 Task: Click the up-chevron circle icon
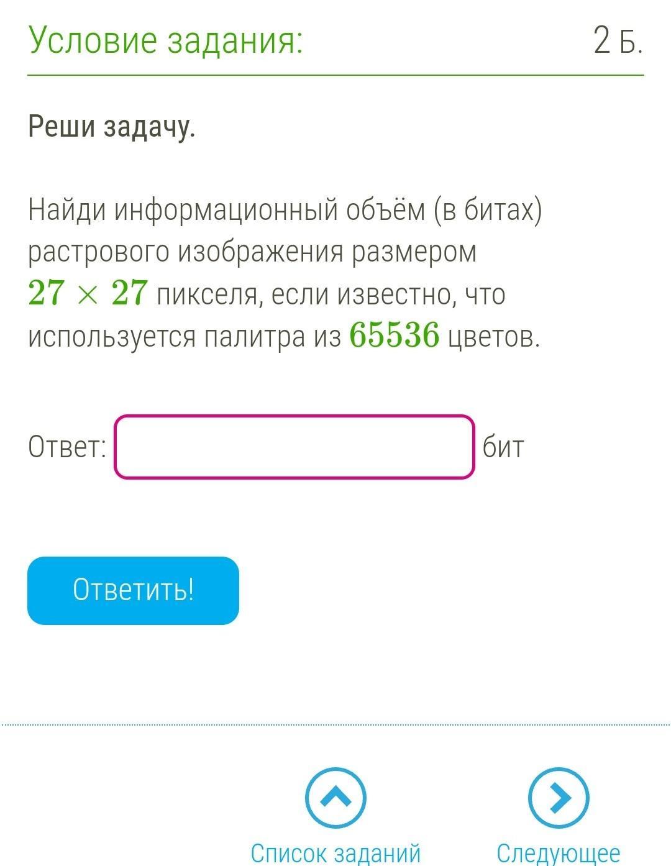pyautogui.click(x=335, y=798)
